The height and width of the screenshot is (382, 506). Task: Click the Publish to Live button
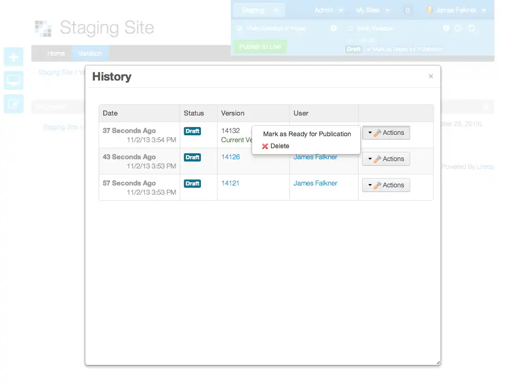259,46
